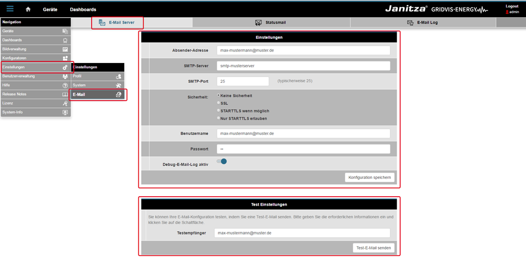Viewport: 526px width, 257px height.
Task: Open System in the Einstellungen submenu
Action: click(x=98, y=85)
